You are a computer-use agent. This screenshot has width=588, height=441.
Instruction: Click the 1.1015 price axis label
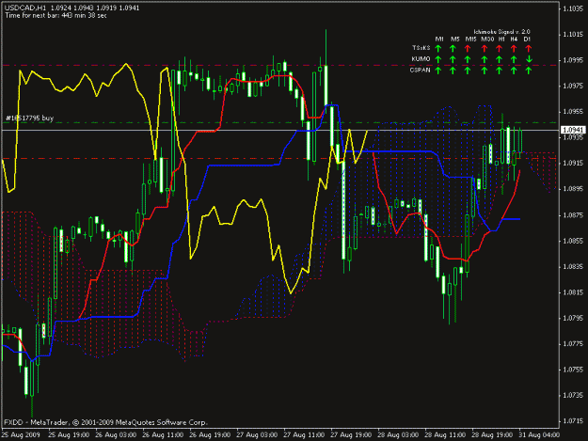tap(573, 35)
